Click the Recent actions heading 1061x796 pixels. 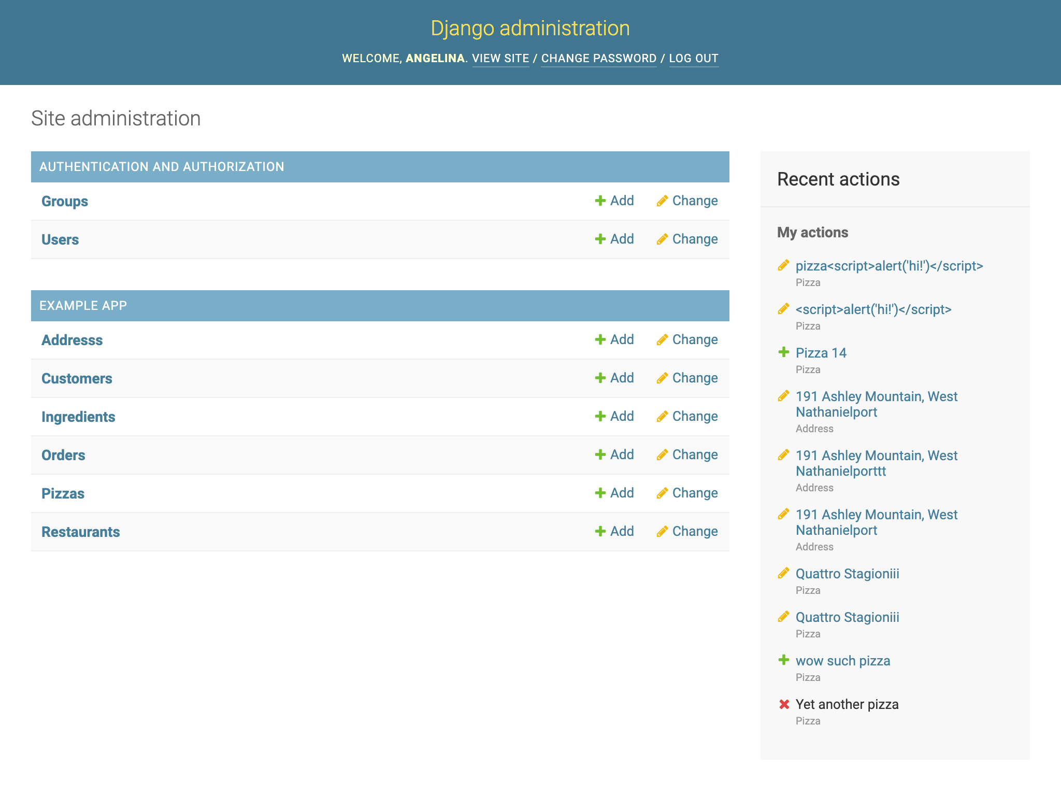[x=838, y=179]
